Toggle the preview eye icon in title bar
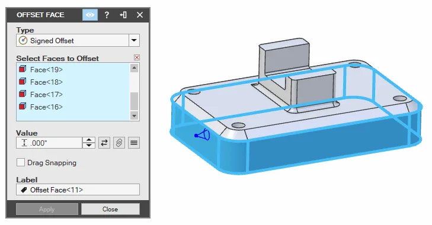The height and width of the screenshot is (225, 432). 90,15
